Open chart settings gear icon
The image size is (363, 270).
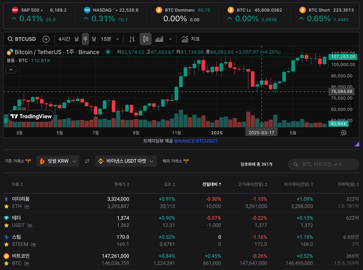[344, 132]
